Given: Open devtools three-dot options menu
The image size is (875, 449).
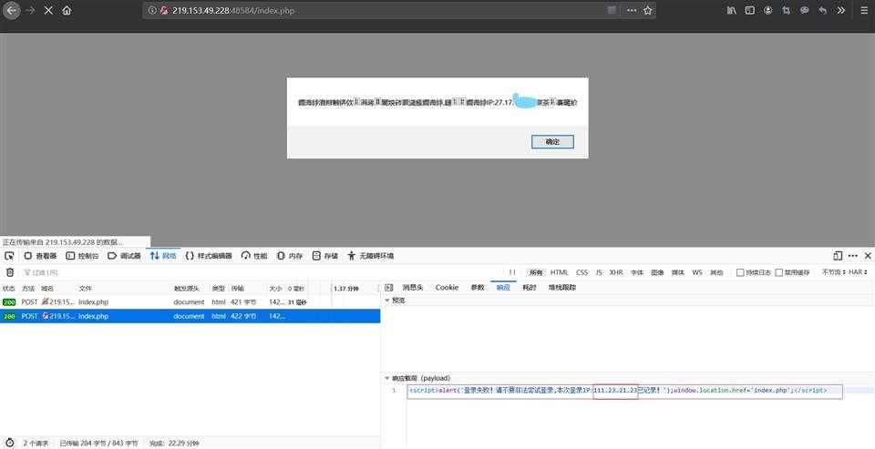Looking at the screenshot, I should tap(853, 256).
